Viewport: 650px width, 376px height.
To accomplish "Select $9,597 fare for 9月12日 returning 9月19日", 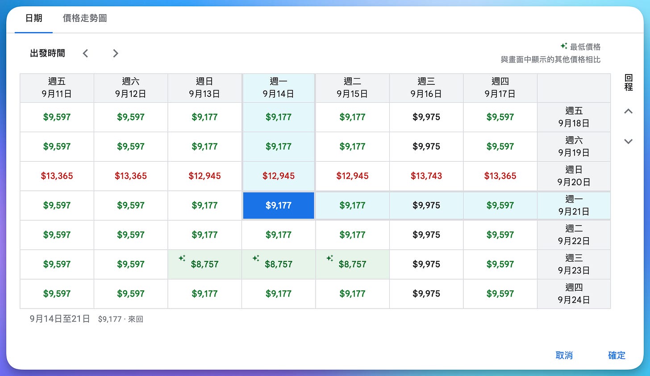I will [x=131, y=146].
